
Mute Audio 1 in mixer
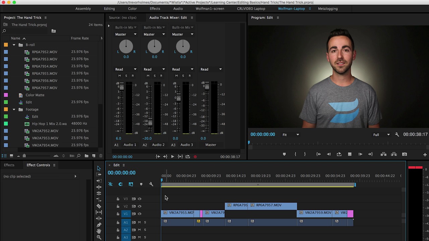click(x=120, y=76)
